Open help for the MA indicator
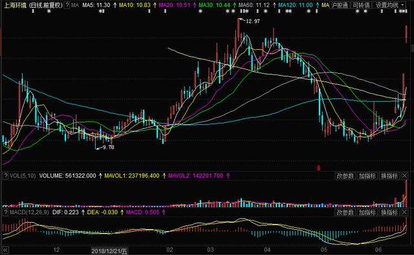Image resolution: width=414 pixels, height=255 pixels. (x=67, y=5)
